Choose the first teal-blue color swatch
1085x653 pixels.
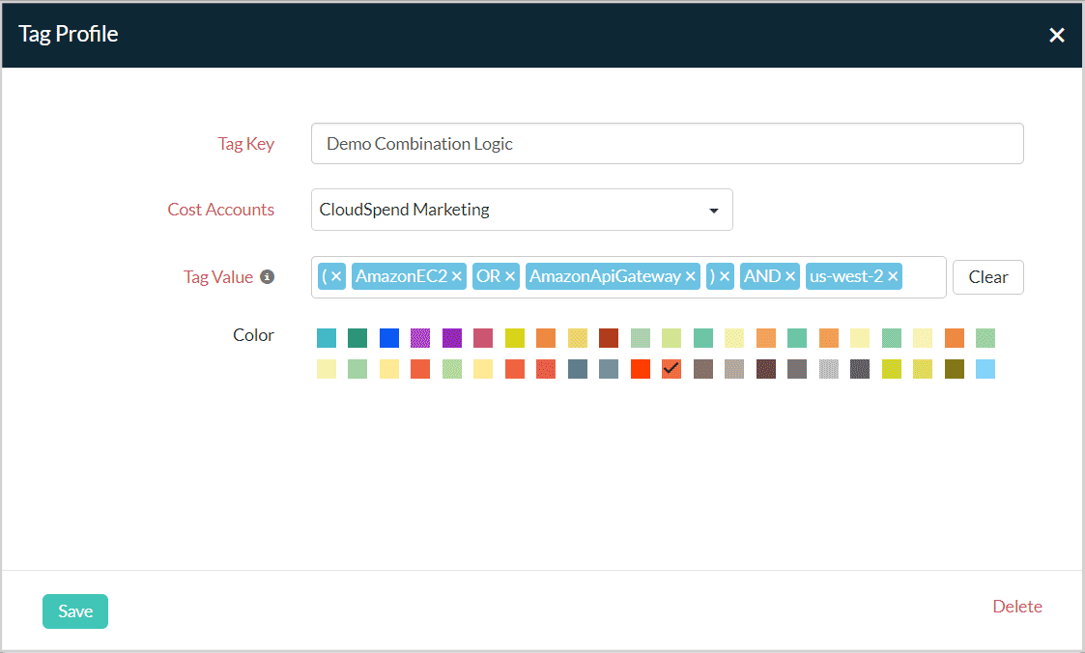point(327,338)
